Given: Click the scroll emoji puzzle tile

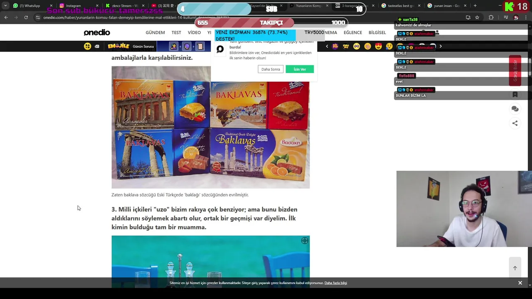Looking at the screenshot, I should (x=200, y=47).
